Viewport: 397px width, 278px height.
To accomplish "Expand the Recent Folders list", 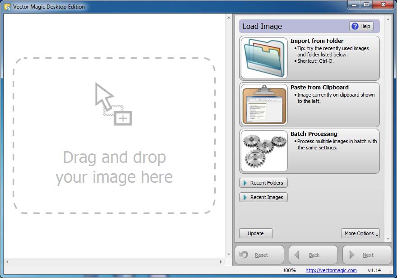I will click(263, 183).
